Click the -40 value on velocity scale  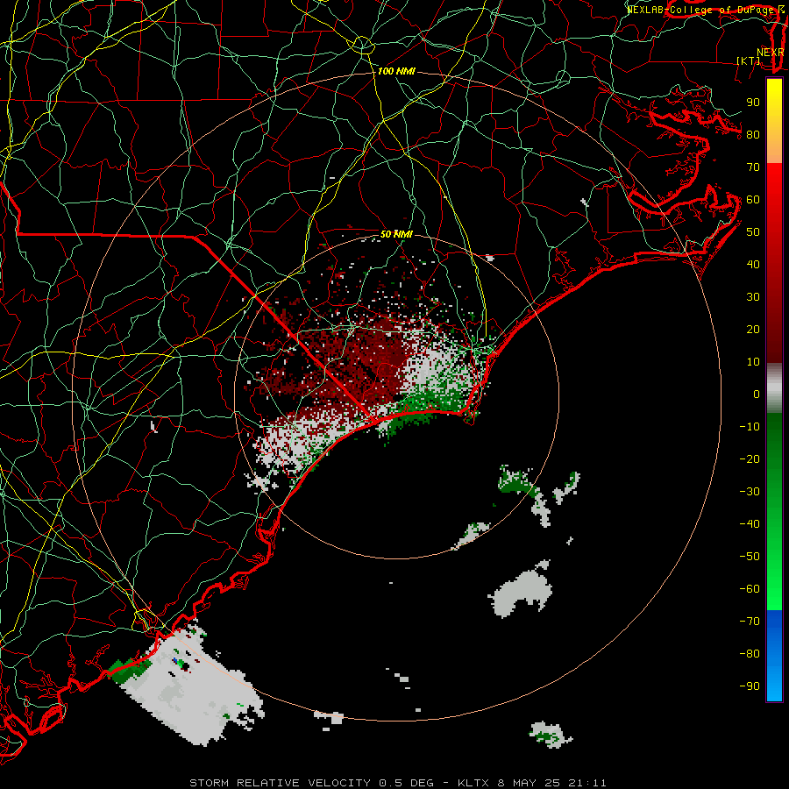(x=750, y=524)
